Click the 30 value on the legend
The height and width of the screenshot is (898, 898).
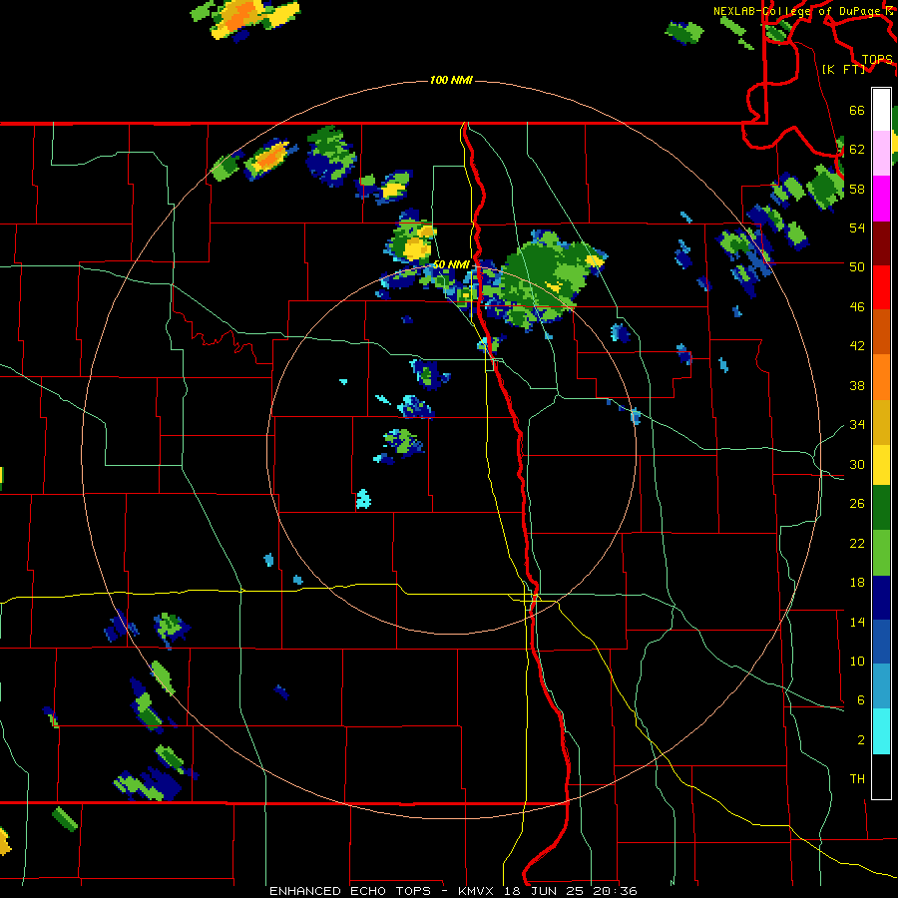click(x=857, y=464)
